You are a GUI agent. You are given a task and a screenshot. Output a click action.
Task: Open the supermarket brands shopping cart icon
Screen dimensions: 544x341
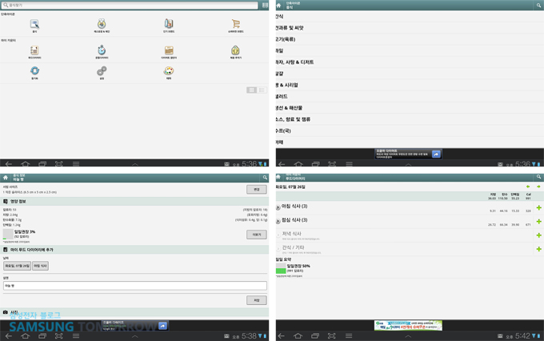236,25
